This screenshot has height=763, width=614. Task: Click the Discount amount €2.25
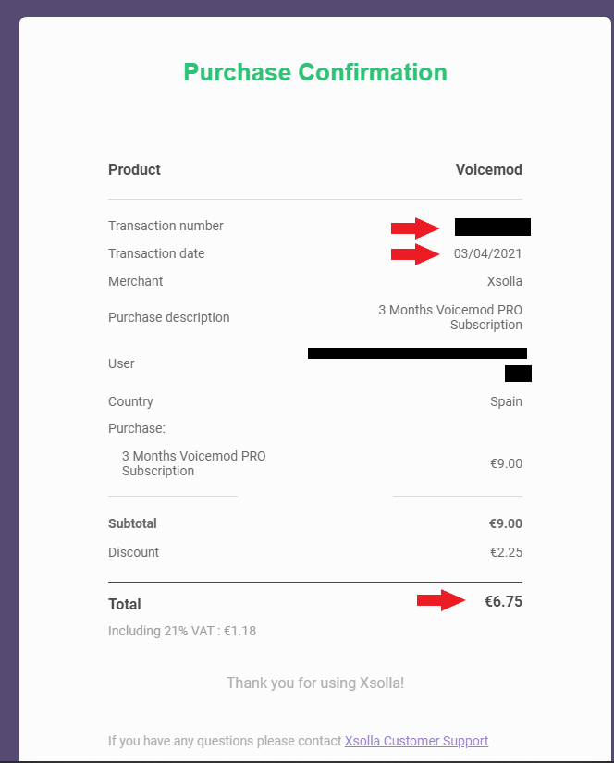(506, 552)
